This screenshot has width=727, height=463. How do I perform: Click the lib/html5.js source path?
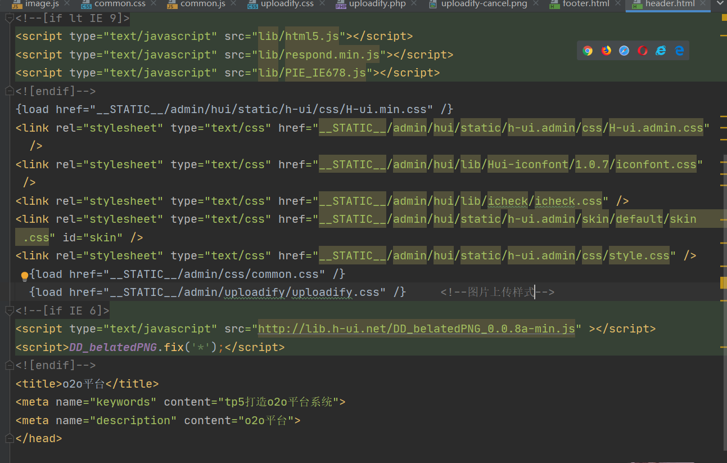pos(299,37)
